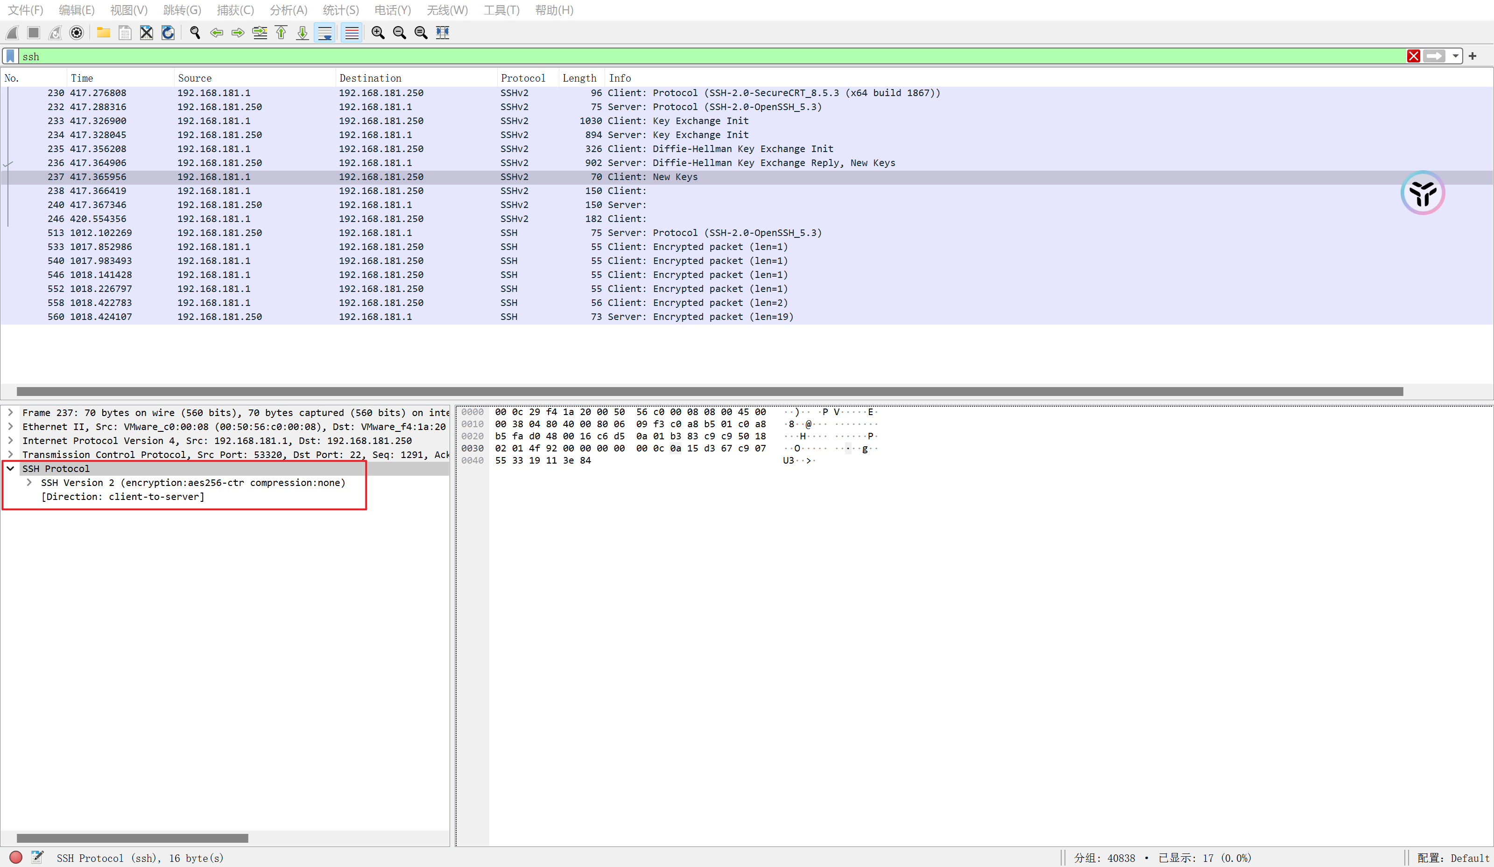
Task: Expand the SSH Version 2 tree item
Action: 29,483
